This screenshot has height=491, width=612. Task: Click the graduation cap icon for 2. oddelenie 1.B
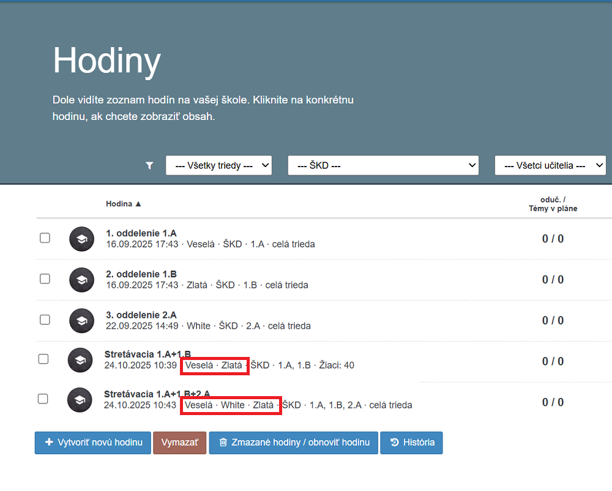[x=81, y=280]
